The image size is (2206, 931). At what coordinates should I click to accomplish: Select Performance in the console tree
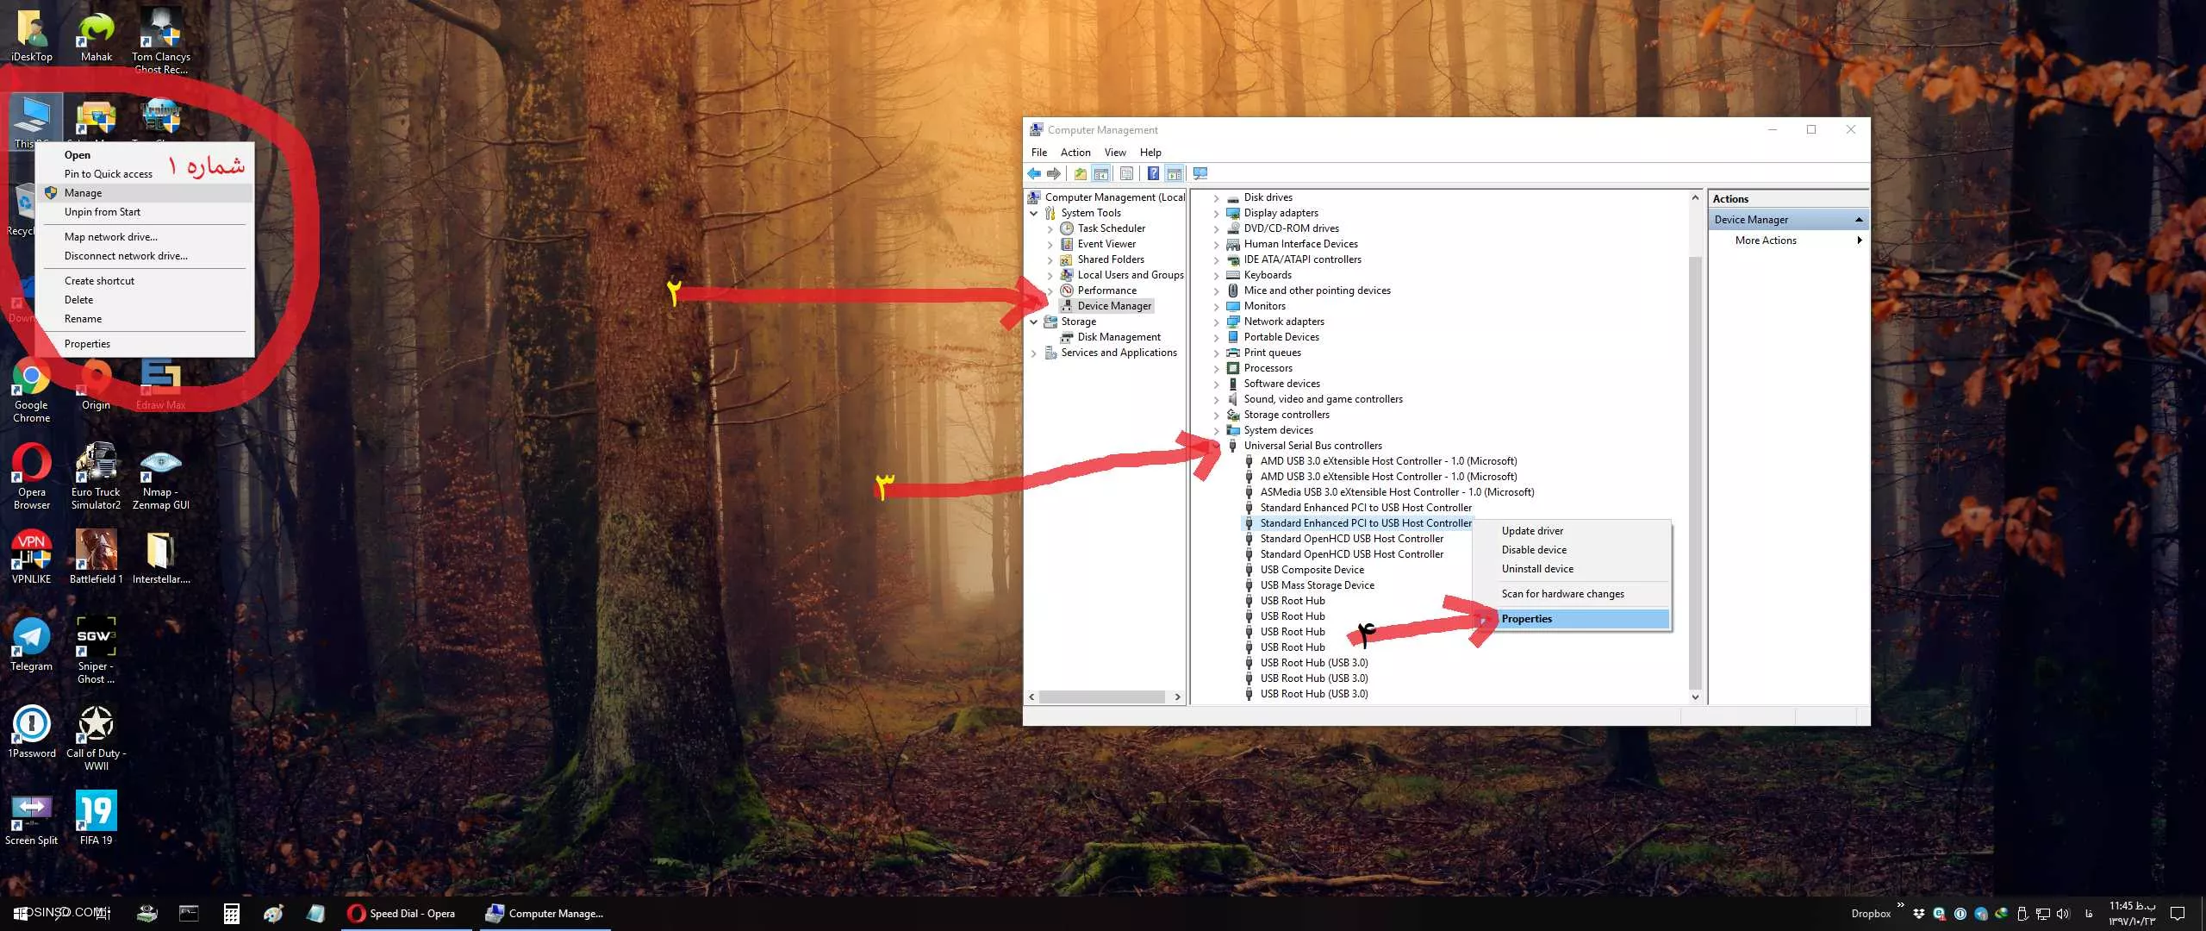[1106, 291]
